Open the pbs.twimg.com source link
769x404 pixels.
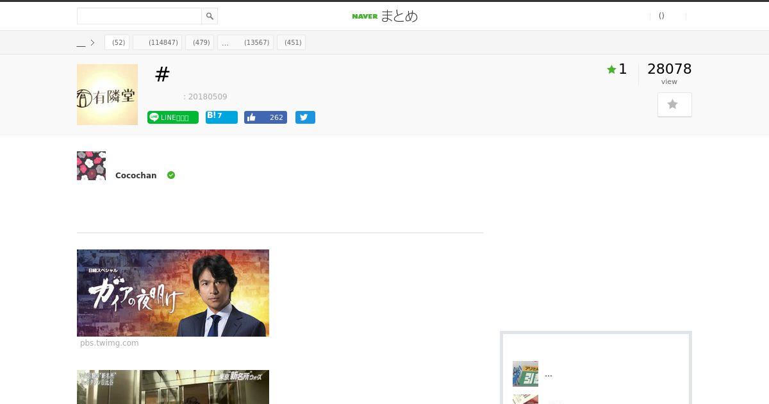coord(110,343)
